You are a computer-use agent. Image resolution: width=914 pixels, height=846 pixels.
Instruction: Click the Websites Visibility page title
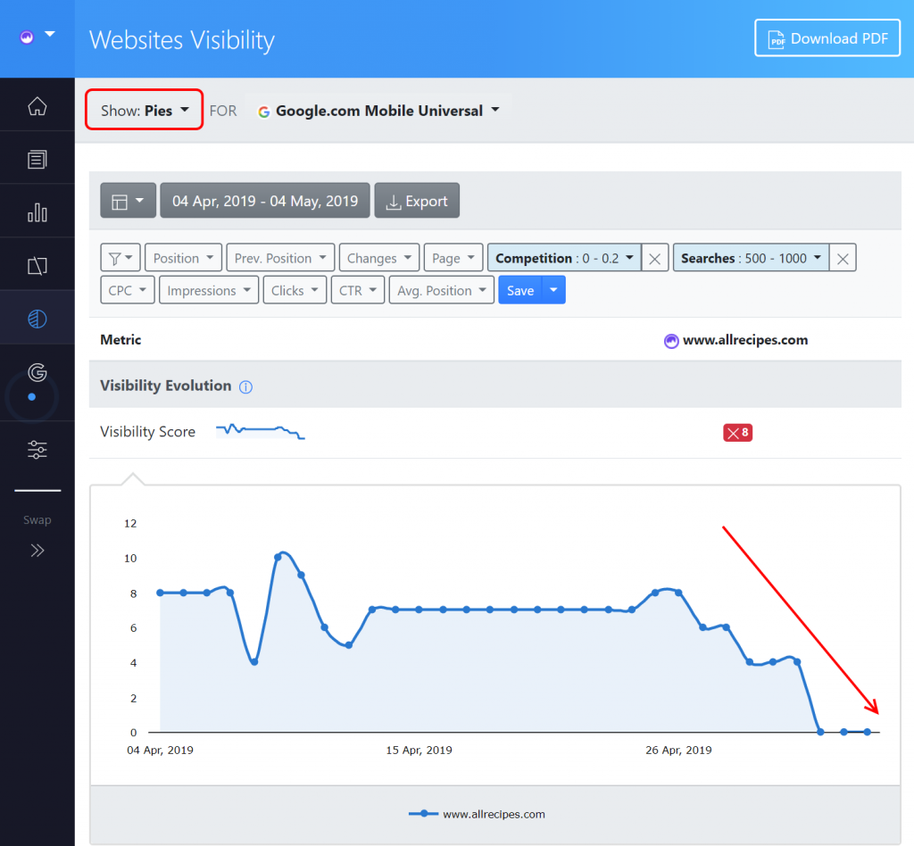pos(182,40)
